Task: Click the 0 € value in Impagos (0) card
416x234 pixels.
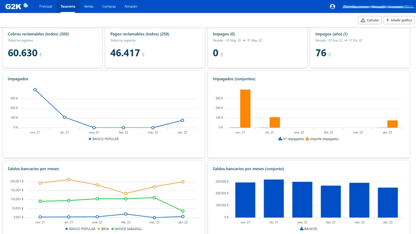Action: 218,53
